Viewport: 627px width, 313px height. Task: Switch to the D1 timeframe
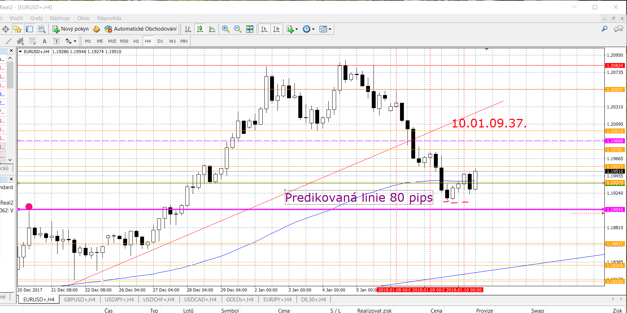(160, 41)
